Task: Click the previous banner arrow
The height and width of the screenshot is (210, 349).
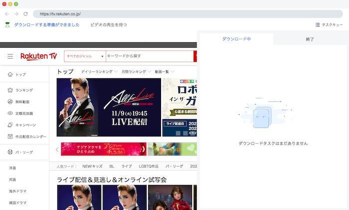Action: [x=57, y=149]
